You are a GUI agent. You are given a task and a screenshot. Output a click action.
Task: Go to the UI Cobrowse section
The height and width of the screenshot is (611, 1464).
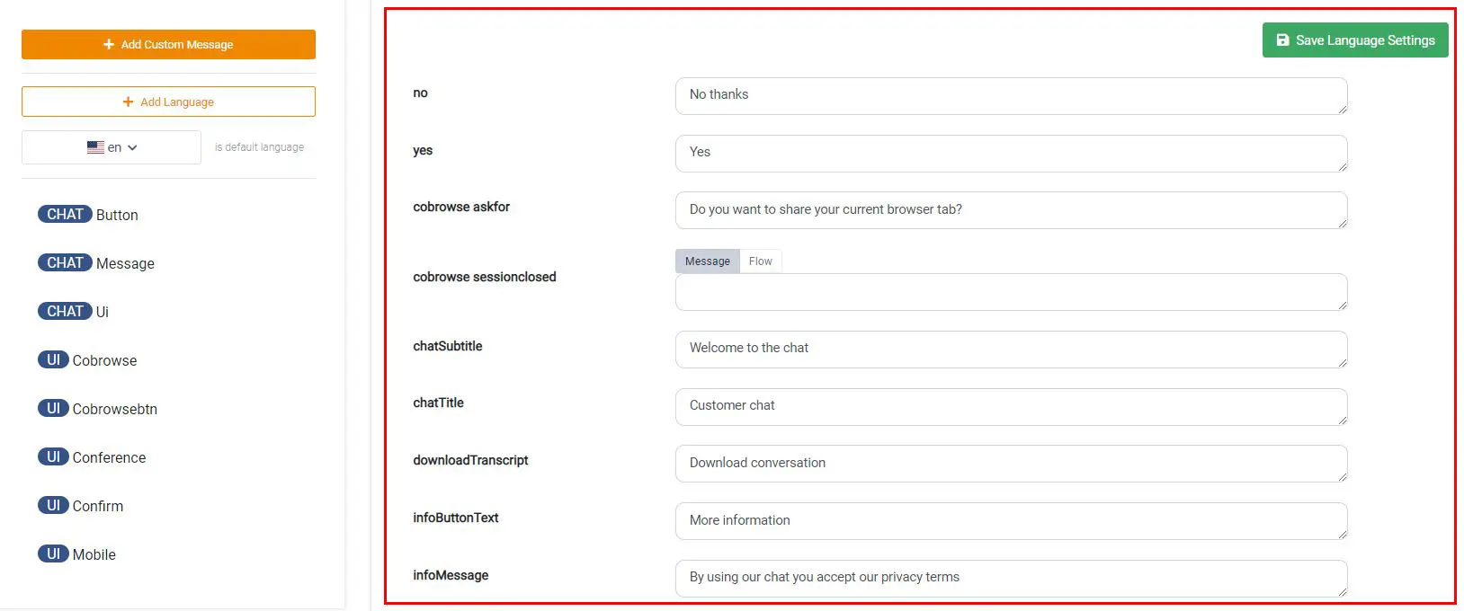[87, 360]
